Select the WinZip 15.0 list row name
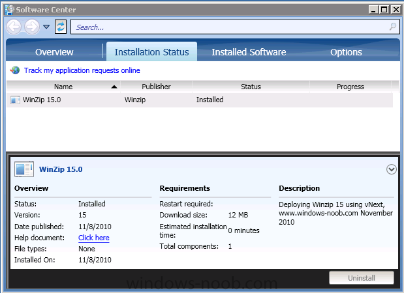The width and height of the screenshot is (404, 293). (x=42, y=100)
